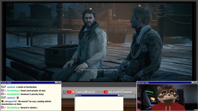Click the empty Alerts window content area

(99, 104)
